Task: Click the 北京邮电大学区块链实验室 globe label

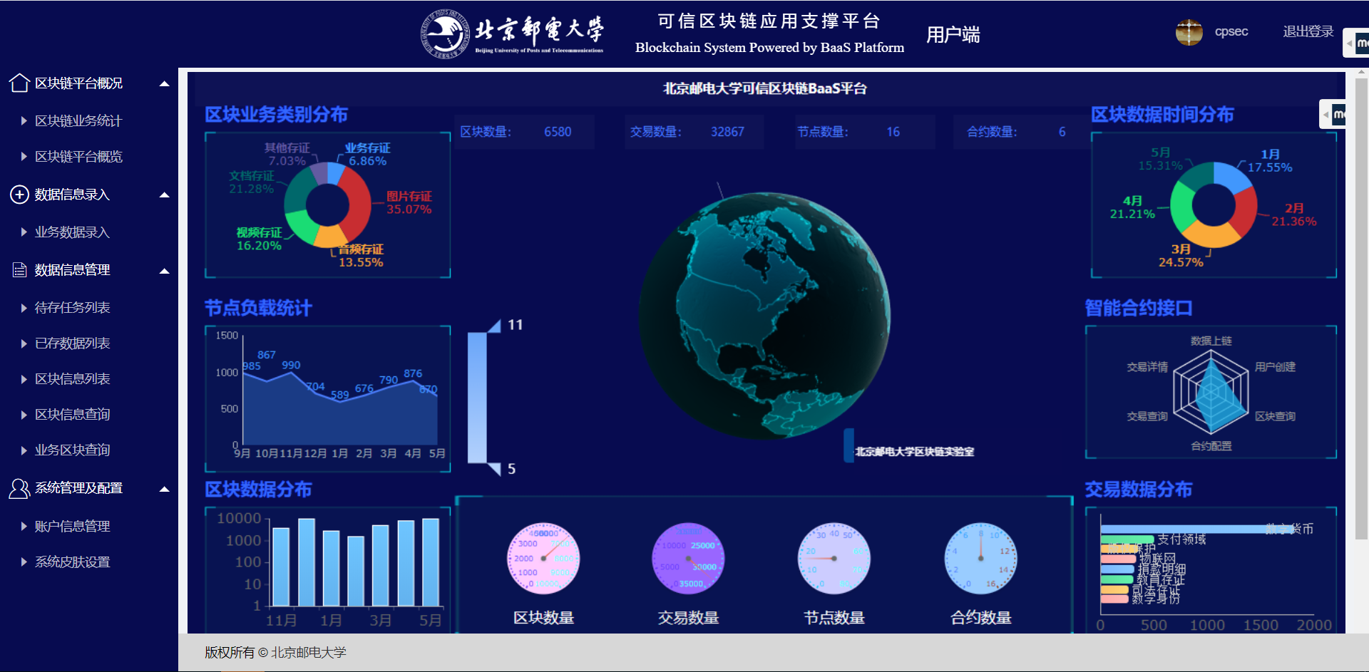Action: (915, 452)
